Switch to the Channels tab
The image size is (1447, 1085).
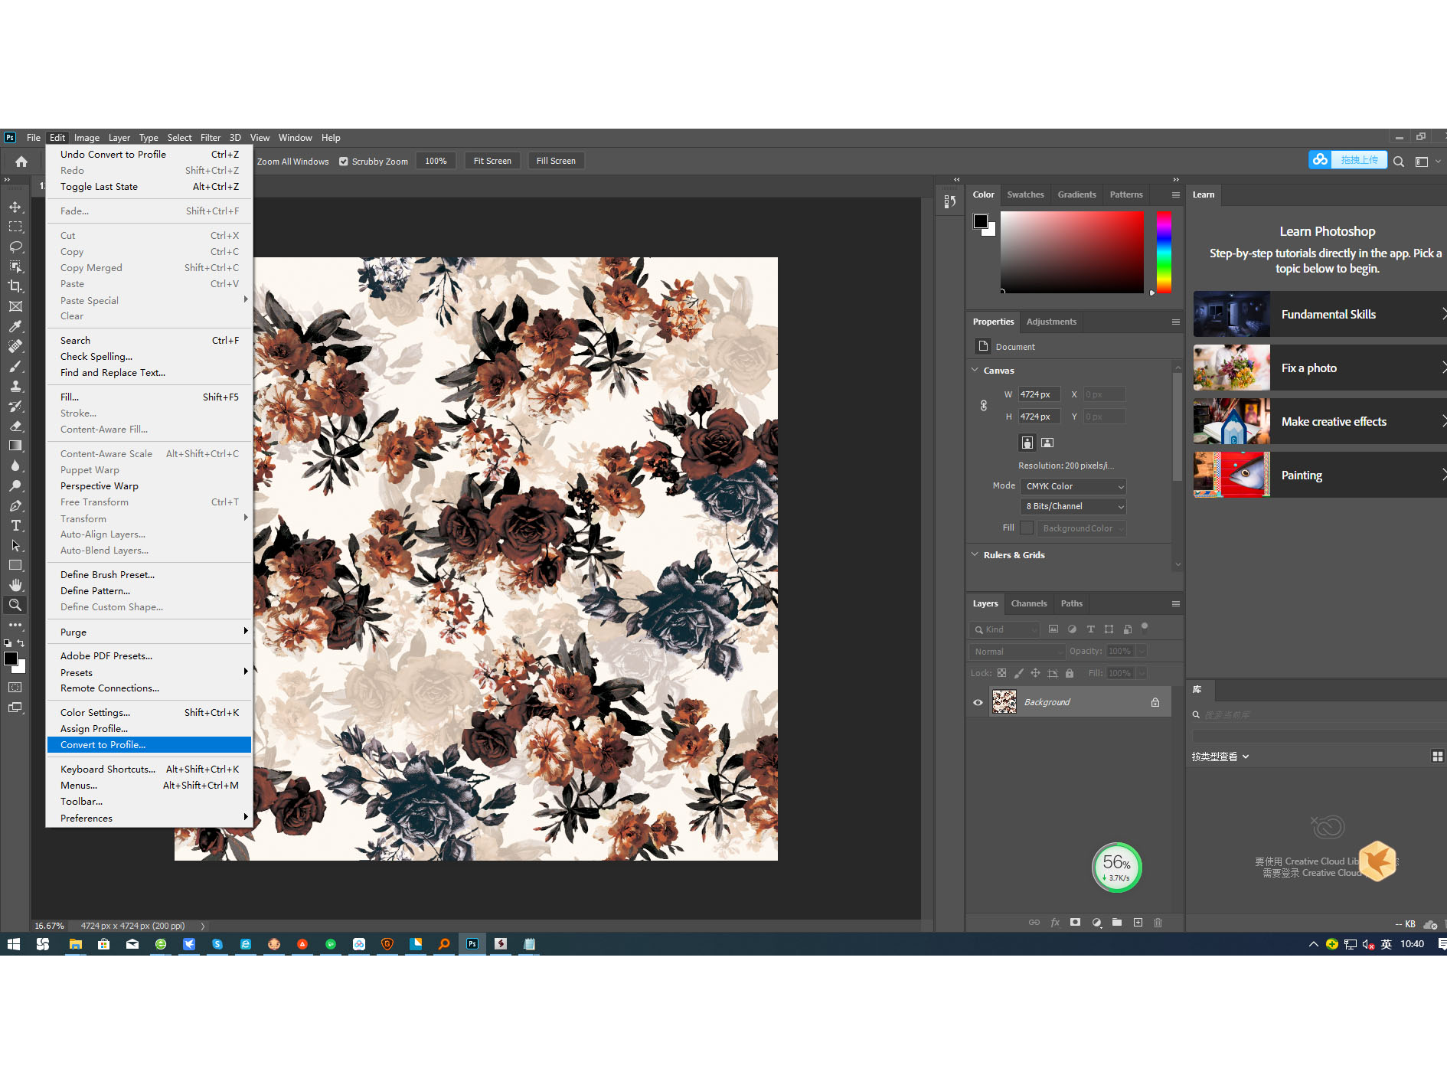click(x=1028, y=603)
